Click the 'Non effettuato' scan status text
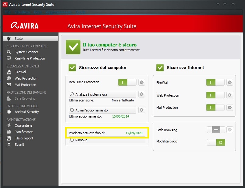 pos(123,100)
